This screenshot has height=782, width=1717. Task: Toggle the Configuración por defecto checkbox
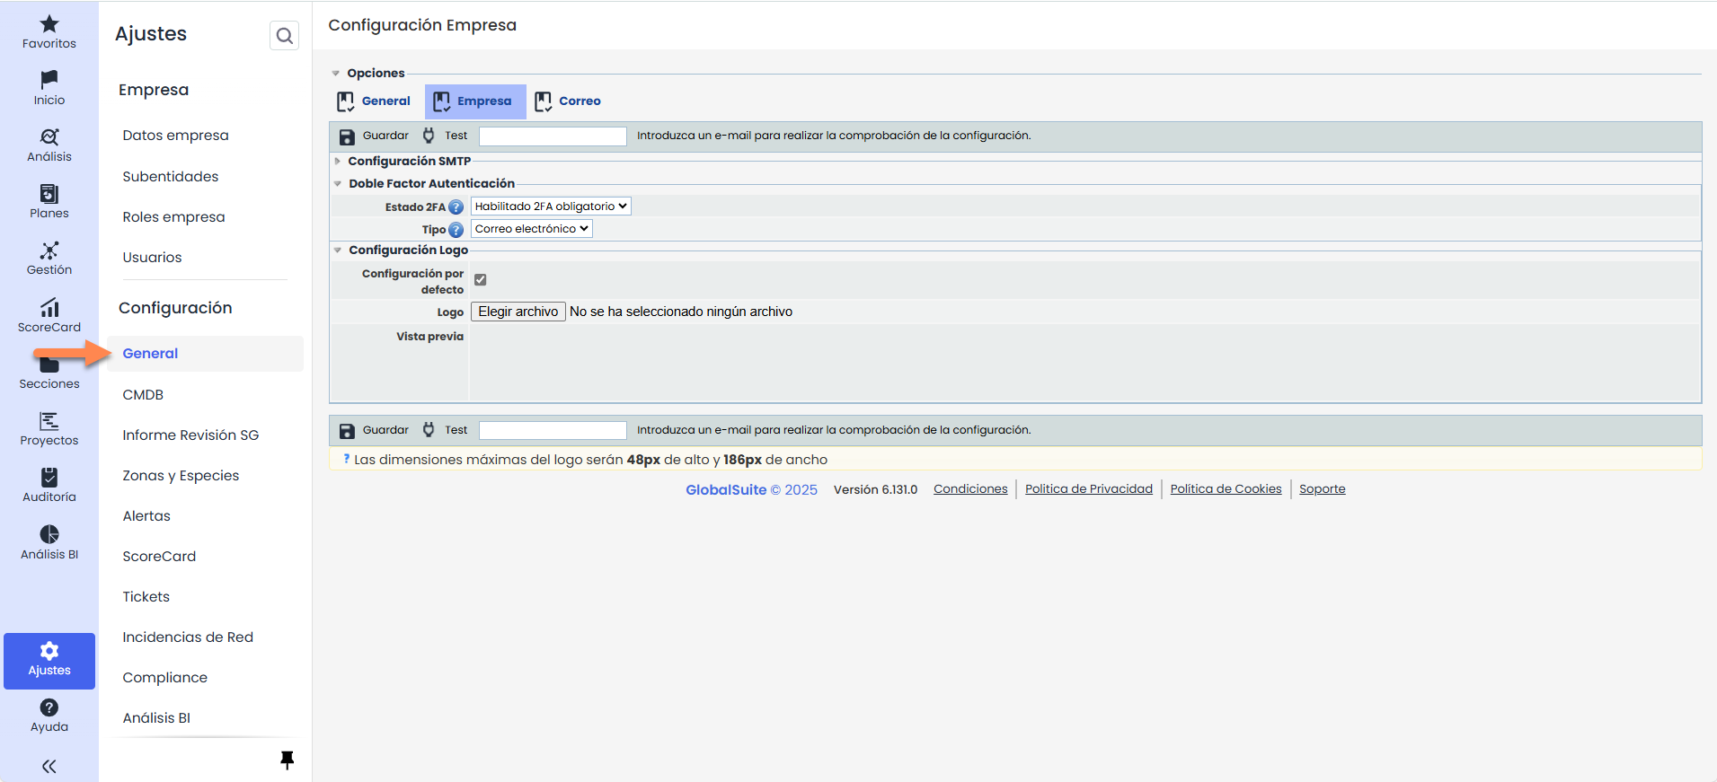pos(481,280)
